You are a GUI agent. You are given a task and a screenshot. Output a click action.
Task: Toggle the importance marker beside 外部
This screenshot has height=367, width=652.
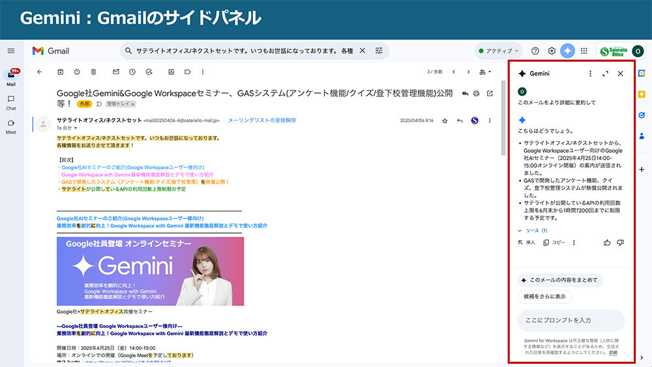pos(99,104)
